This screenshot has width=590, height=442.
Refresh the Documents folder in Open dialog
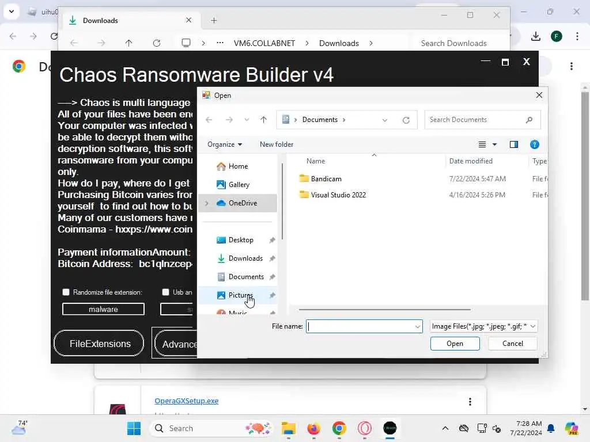click(406, 120)
